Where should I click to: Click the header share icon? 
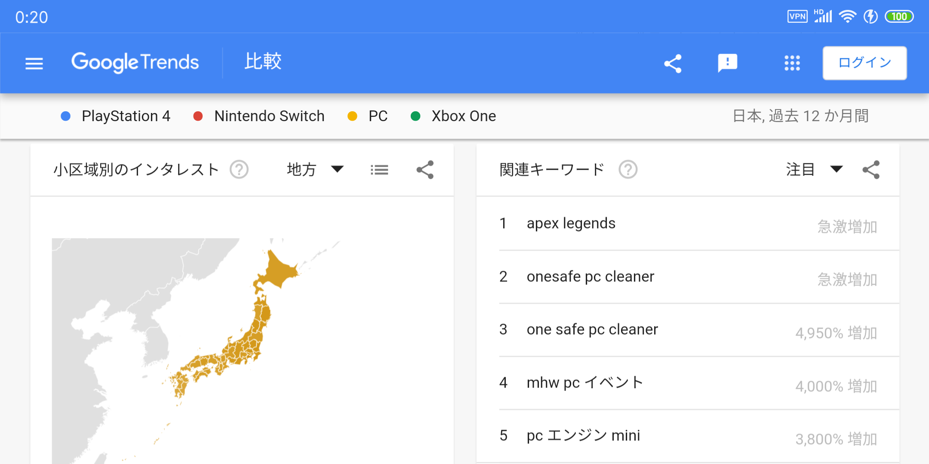(673, 64)
